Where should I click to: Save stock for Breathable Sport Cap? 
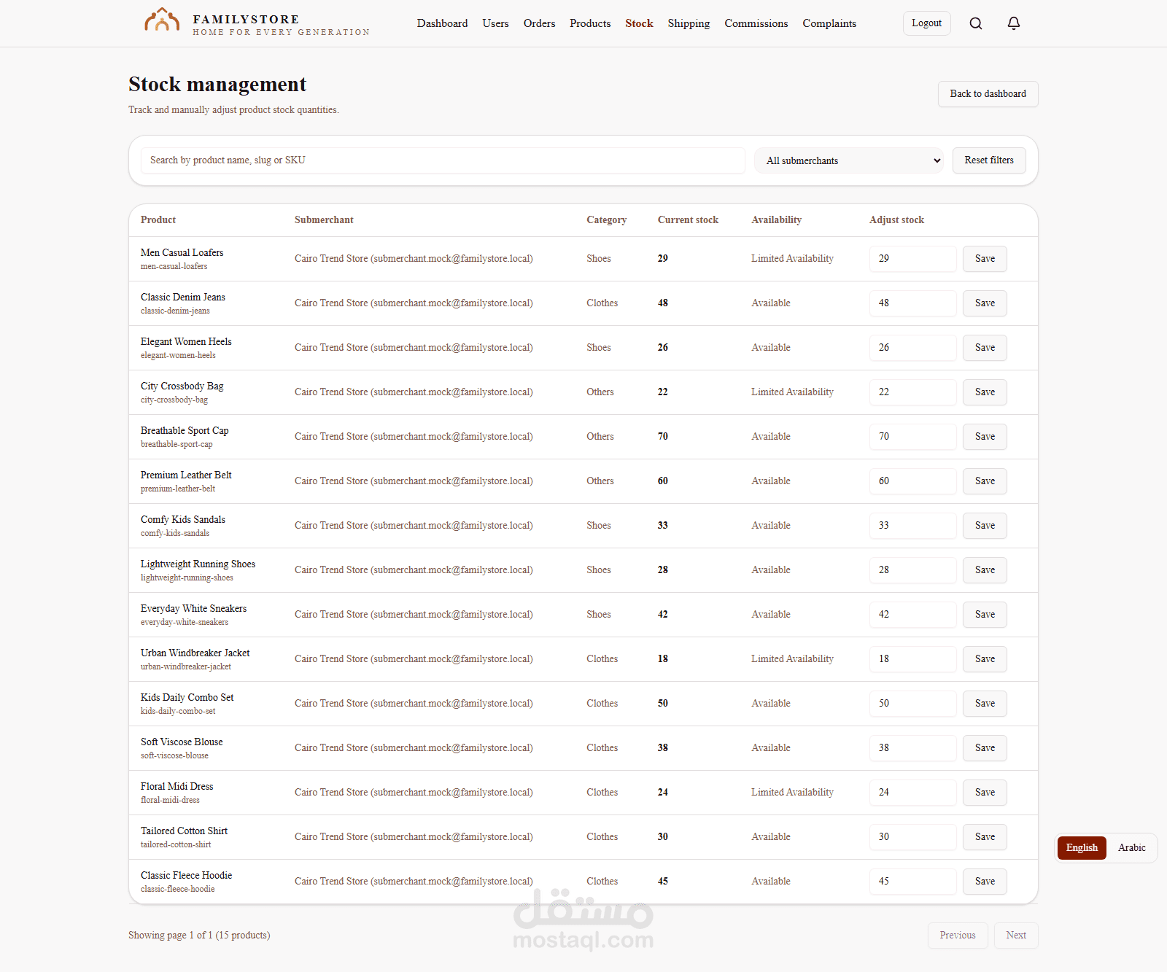pyautogui.click(x=985, y=437)
